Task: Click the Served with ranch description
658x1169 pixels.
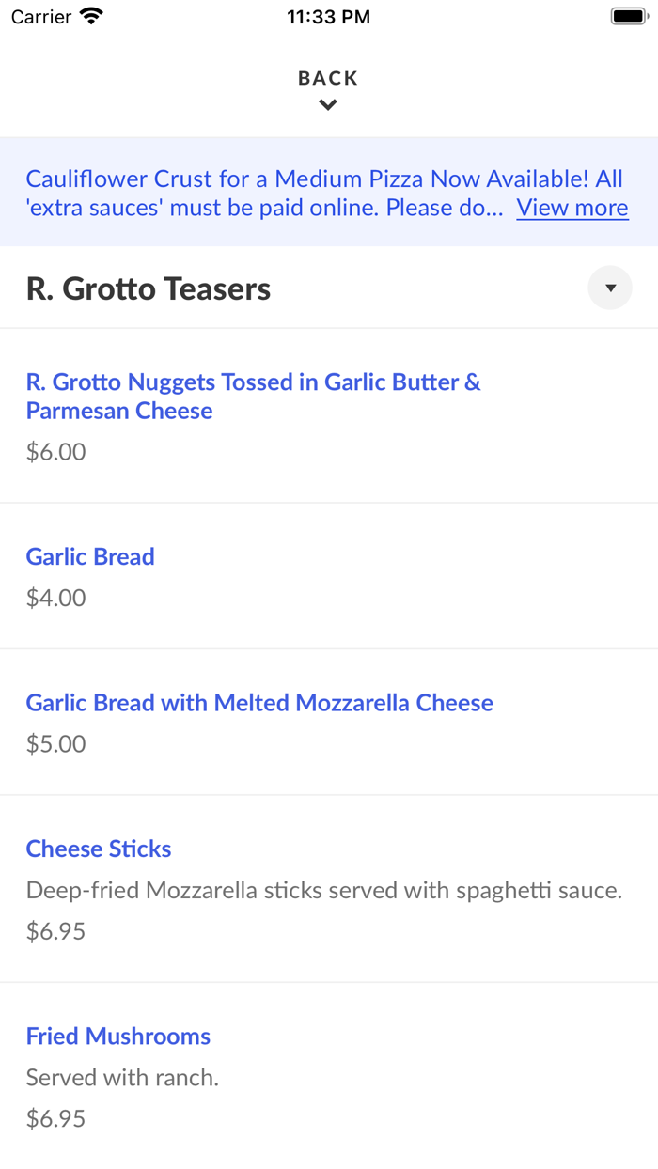Action: [122, 1077]
